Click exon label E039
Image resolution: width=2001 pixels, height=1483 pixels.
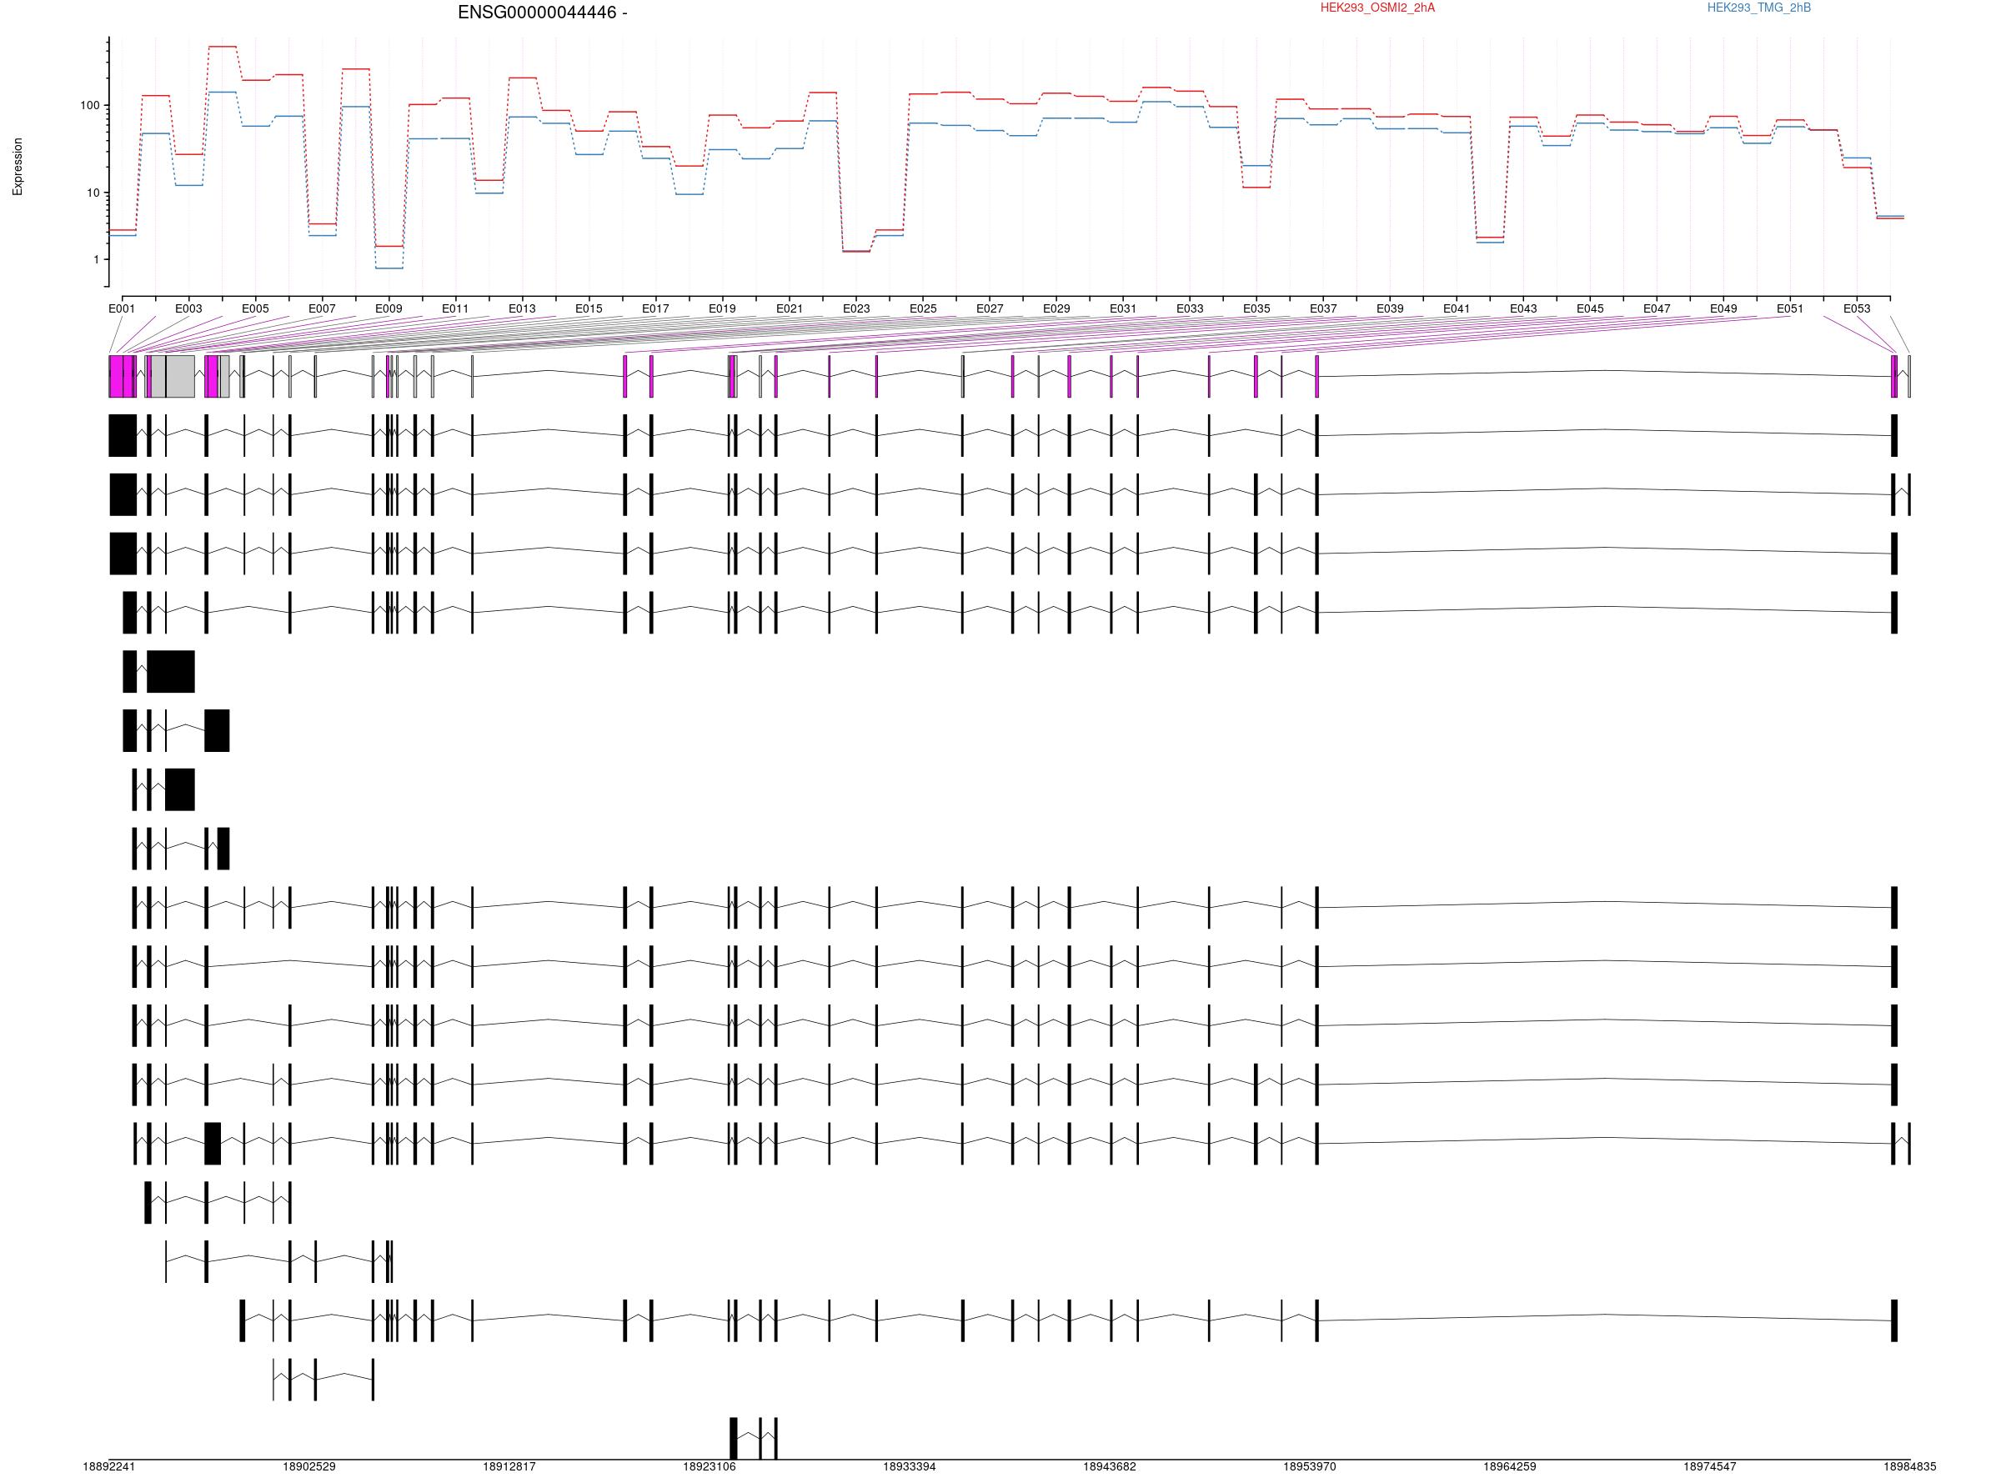1390,308
